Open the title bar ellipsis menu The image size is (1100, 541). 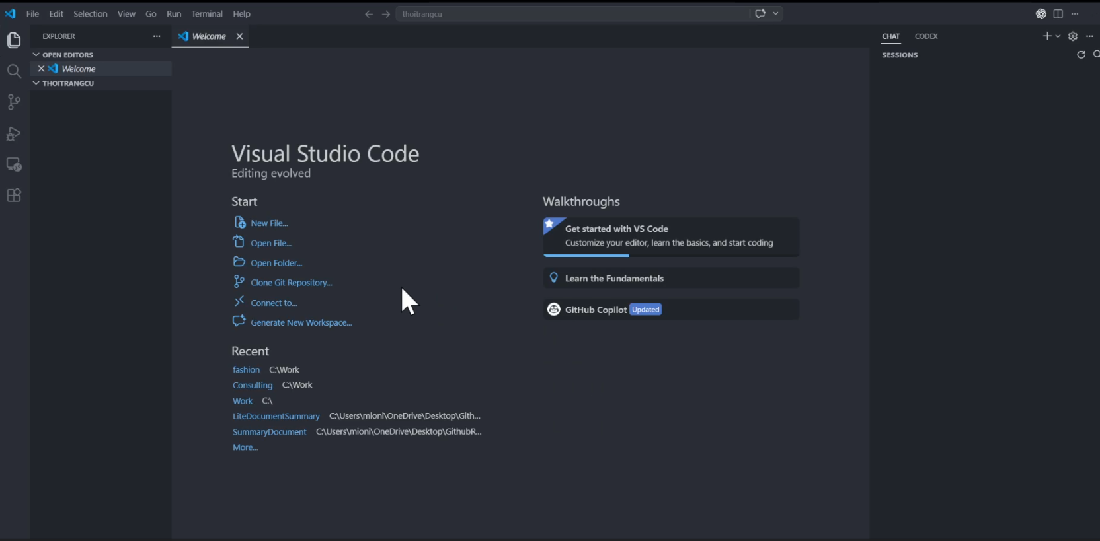[1075, 14]
